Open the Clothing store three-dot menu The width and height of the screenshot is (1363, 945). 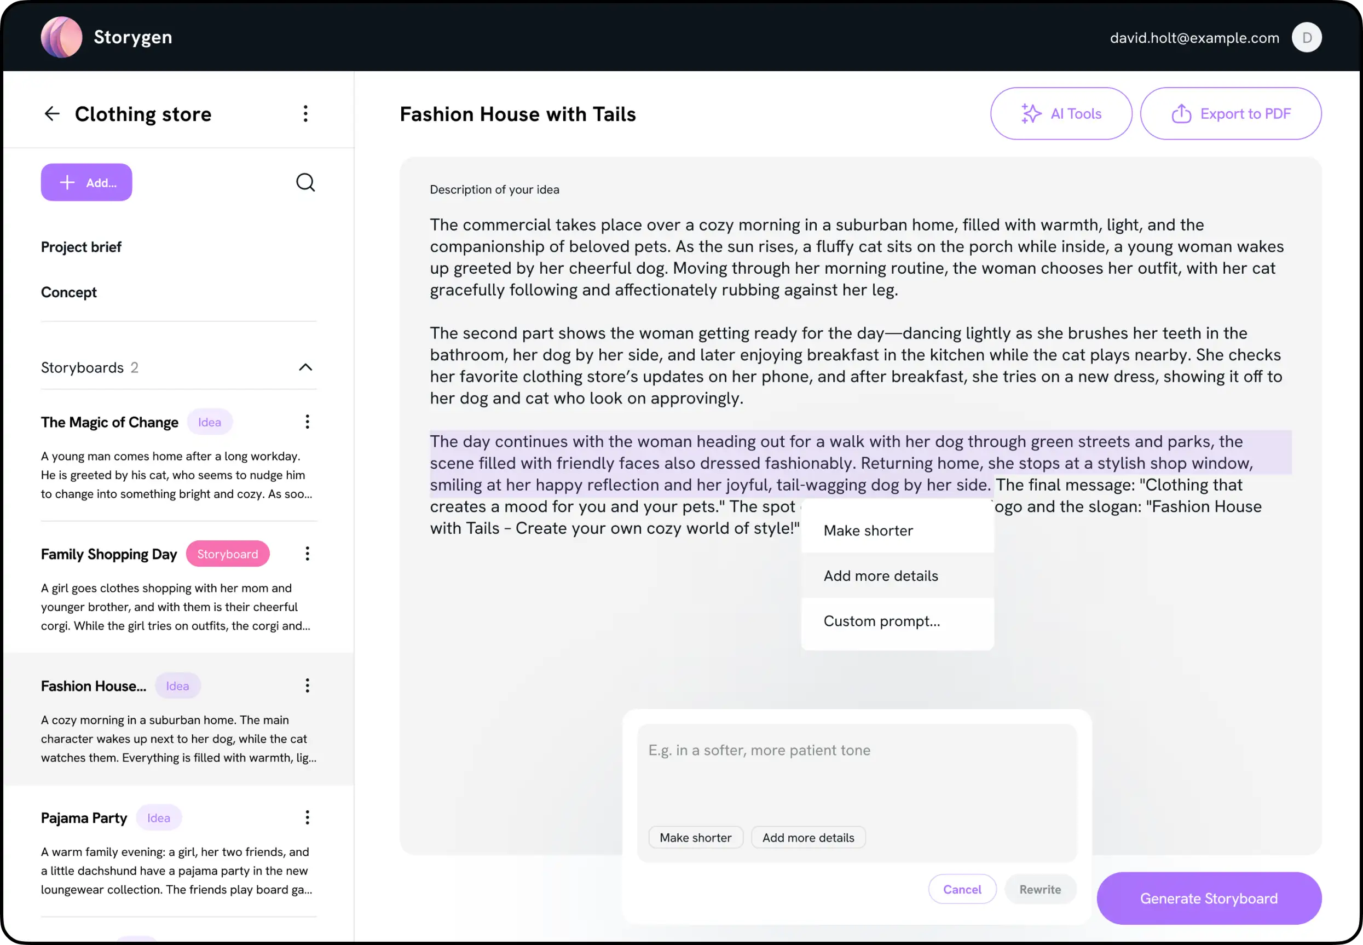(x=305, y=114)
